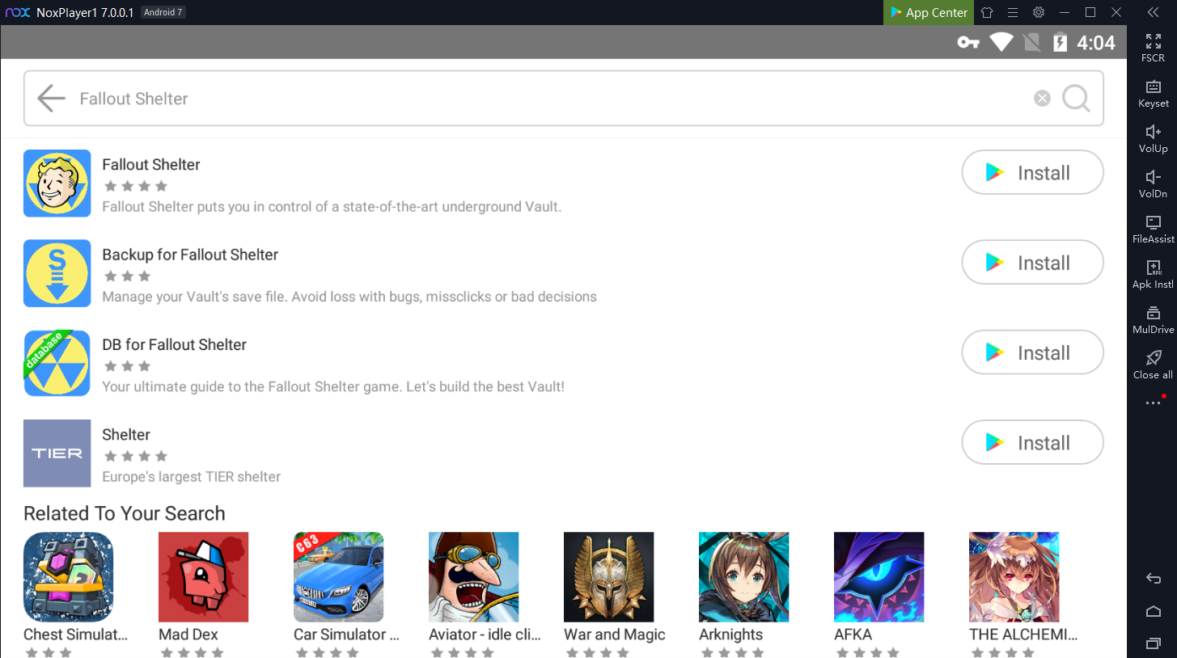Click the battery charging status icon
The width and height of the screenshot is (1177, 658).
1060,42
